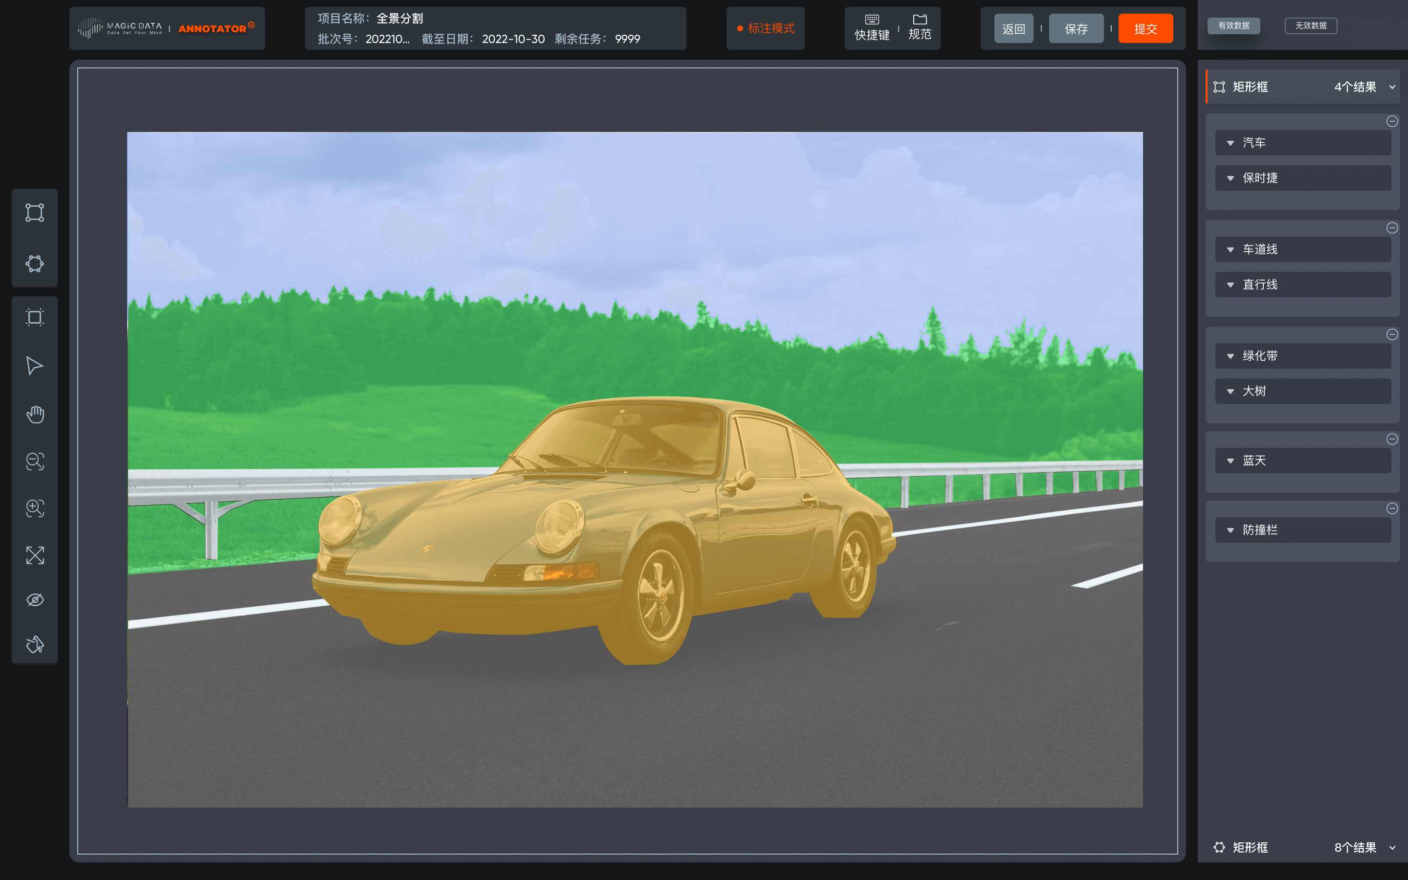
Task: Activate the hand pan tool
Action: (34, 415)
